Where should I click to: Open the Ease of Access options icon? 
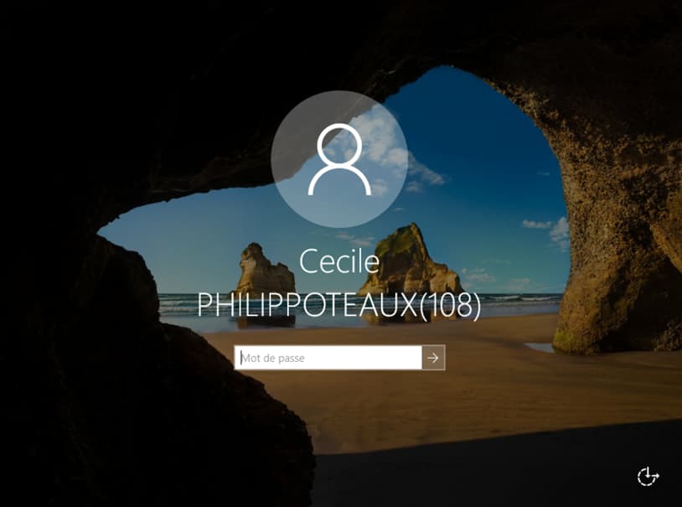click(x=648, y=476)
